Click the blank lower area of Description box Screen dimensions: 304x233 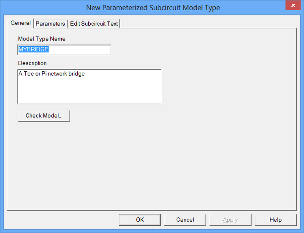(x=89, y=93)
